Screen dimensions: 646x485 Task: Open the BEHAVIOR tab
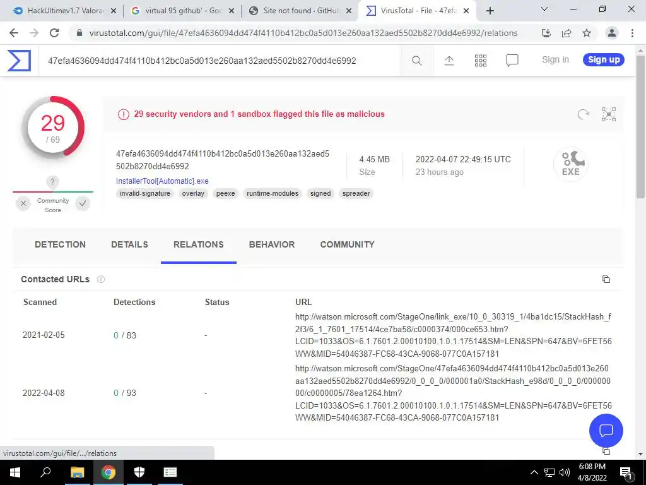tap(272, 244)
